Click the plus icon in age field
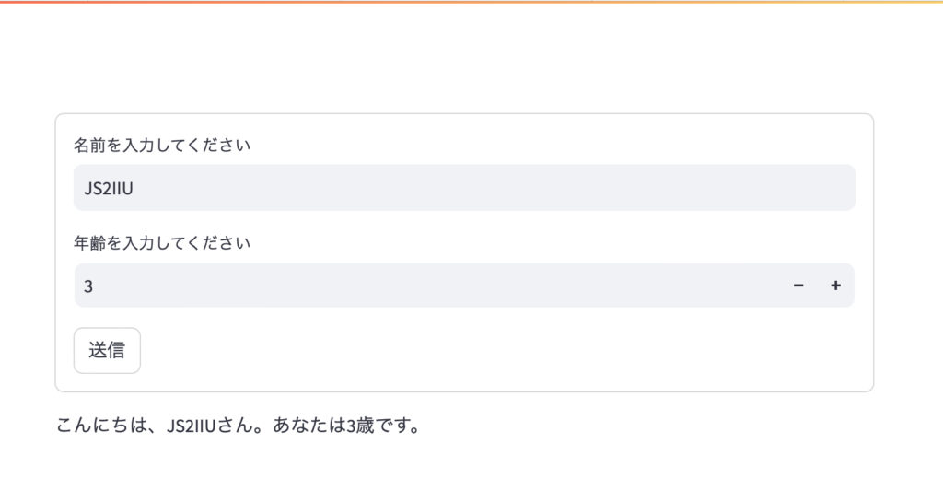 [835, 286]
